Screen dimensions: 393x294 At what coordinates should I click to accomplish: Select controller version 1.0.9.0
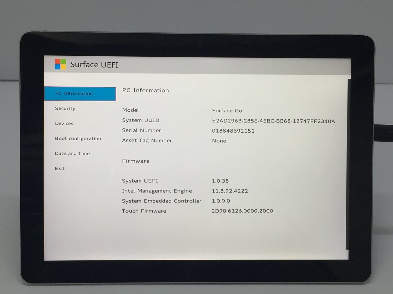pos(221,201)
